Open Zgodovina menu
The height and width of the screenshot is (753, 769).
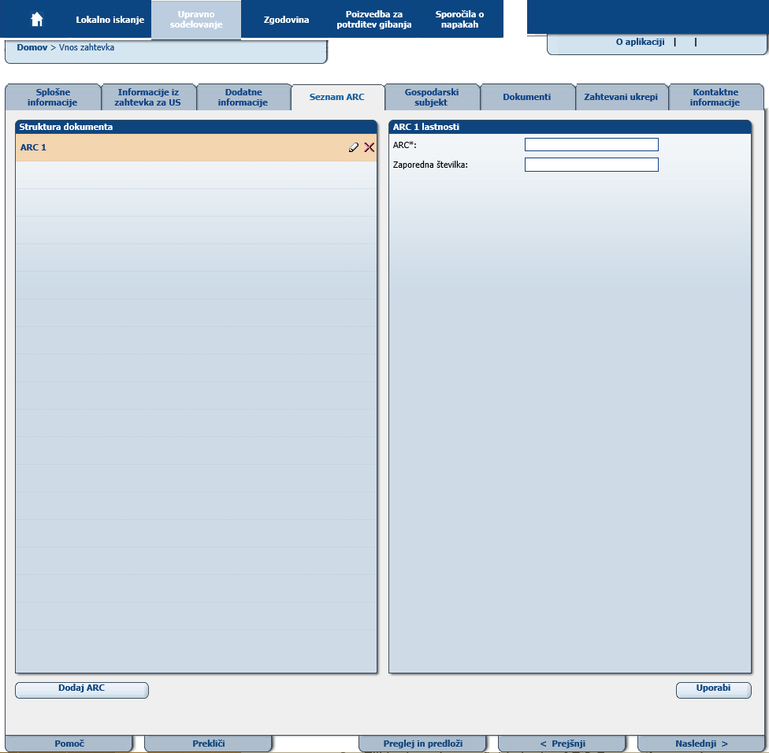click(x=286, y=20)
